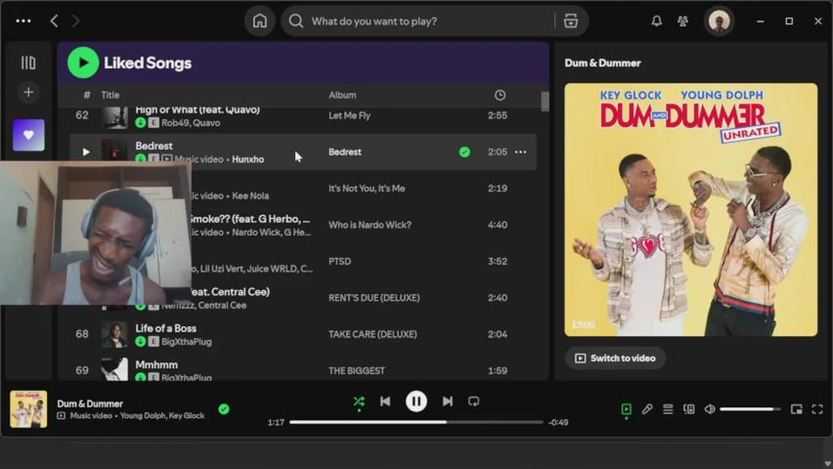Open the Friend Activity icon
Screen dimensions: 833x469
tap(682, 21)
